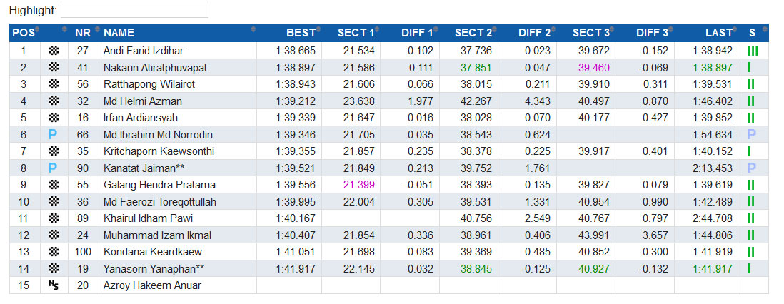
Task: Click the Highlight text input field
Action: click(x=134, y=9)
